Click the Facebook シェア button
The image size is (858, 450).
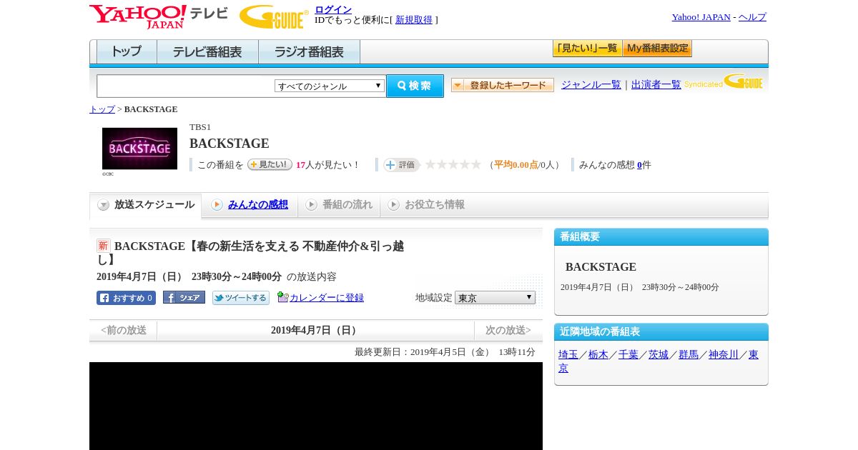click(184, 297)
